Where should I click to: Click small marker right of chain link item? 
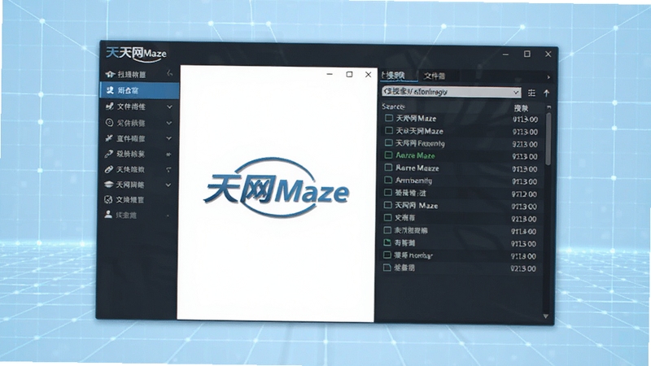168,154
